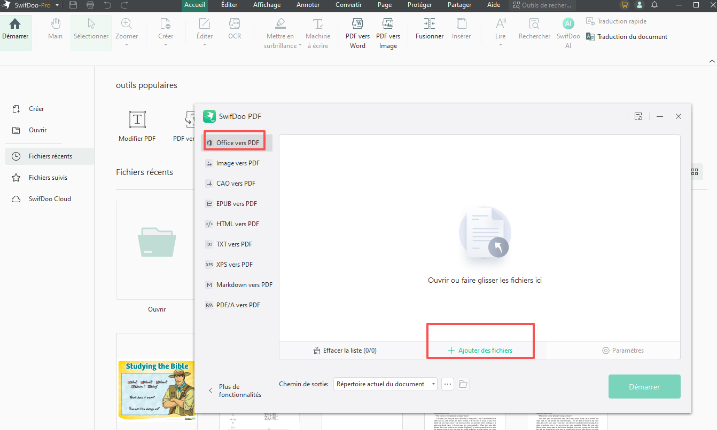Open output folder icon next to path
This screenshot has width=717, height=430.
(x=463, y=384)
